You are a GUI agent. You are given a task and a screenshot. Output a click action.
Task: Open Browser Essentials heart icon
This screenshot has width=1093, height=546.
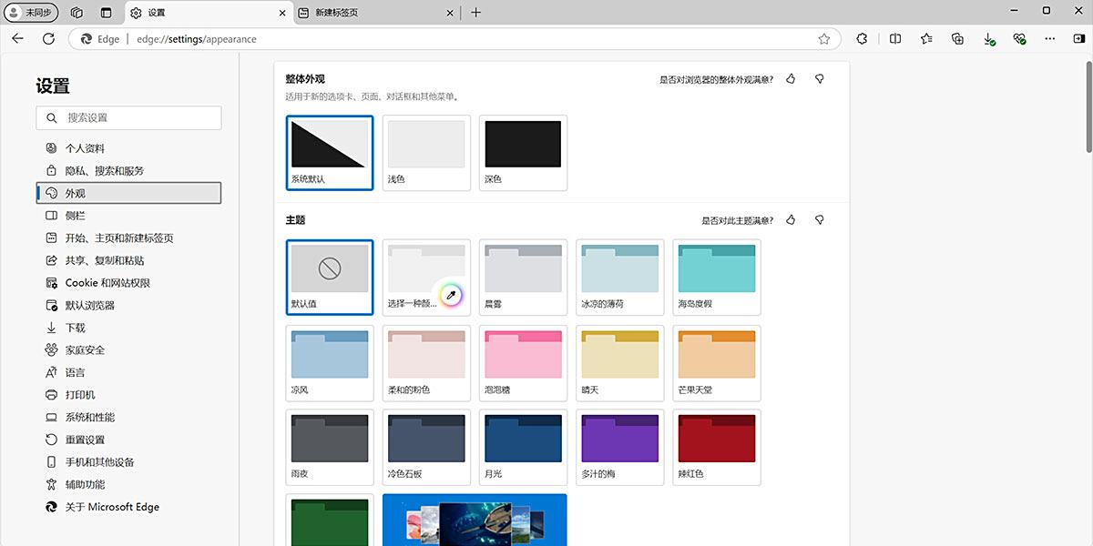1019,38
